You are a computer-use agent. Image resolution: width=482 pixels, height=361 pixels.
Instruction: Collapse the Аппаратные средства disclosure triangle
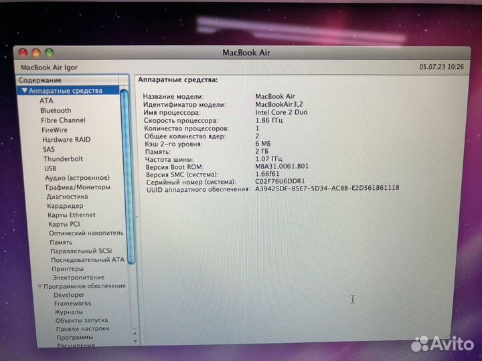coord(25,91)
